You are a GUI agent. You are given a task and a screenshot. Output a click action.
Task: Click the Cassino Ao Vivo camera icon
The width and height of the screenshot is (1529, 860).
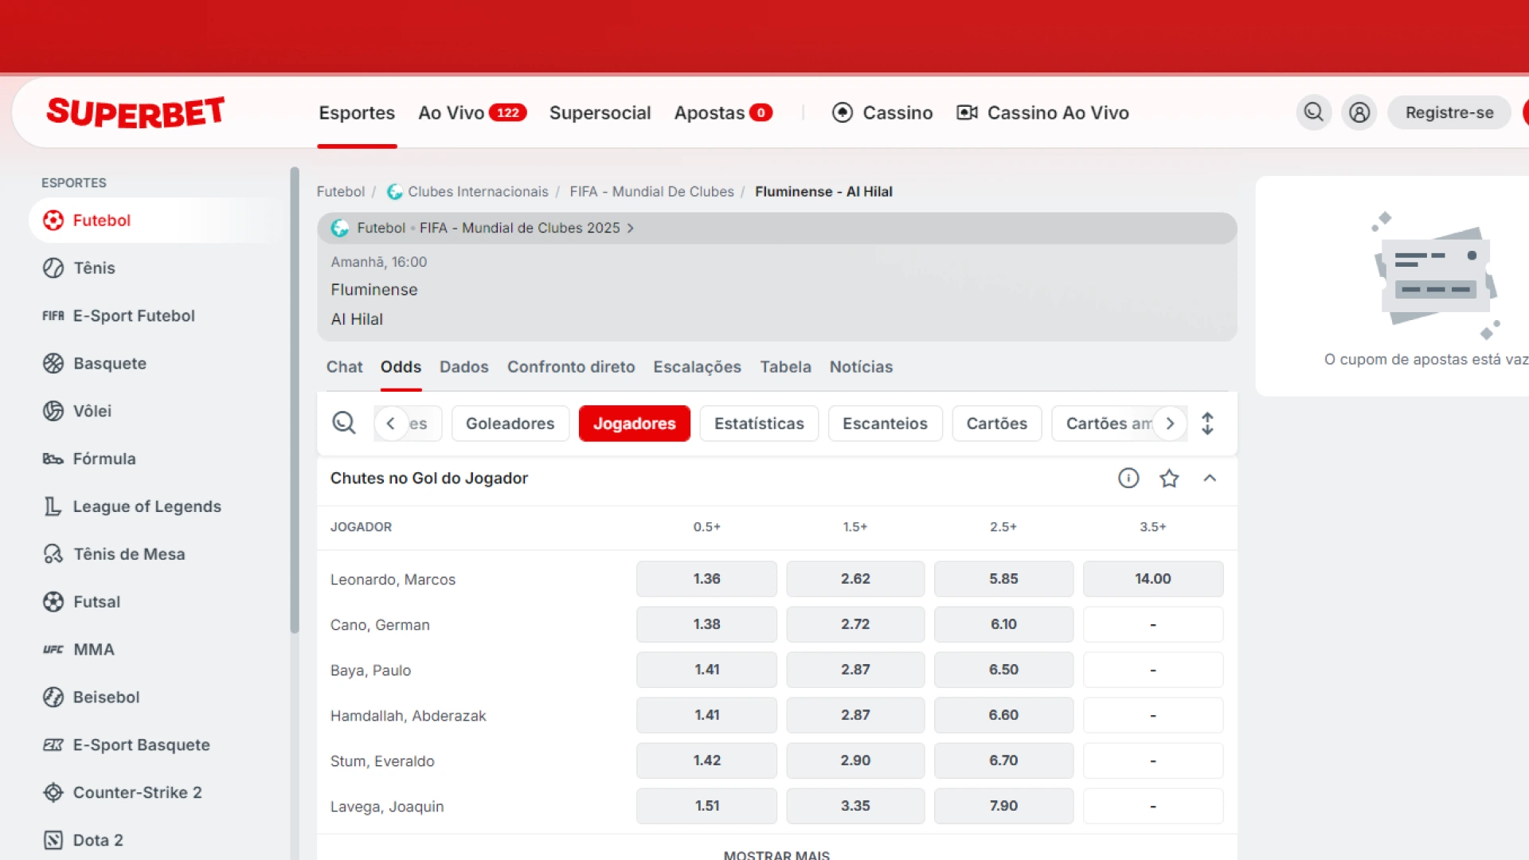pyautogui.click(x=967, y=112)
